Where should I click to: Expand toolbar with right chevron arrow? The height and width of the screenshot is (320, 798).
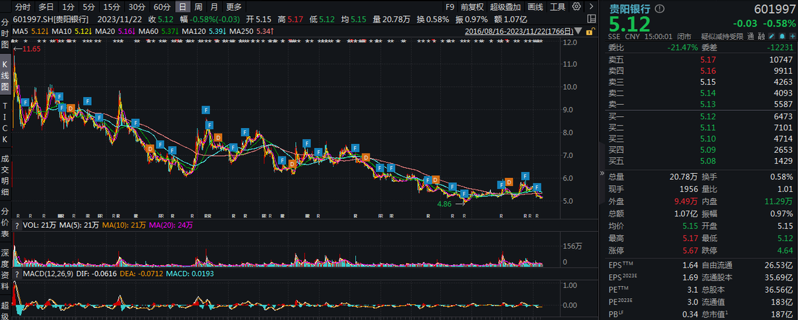pos(592,7)
